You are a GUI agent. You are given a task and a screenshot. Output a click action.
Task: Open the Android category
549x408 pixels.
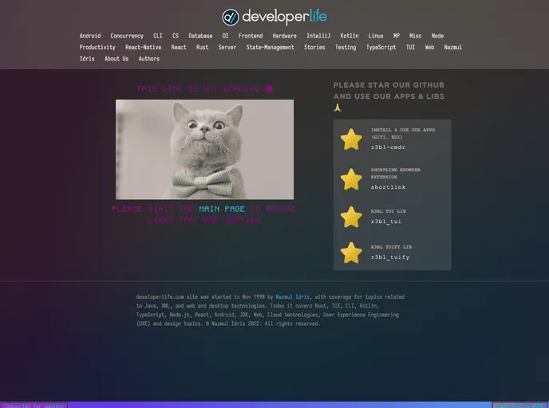[x=90, y=36]
